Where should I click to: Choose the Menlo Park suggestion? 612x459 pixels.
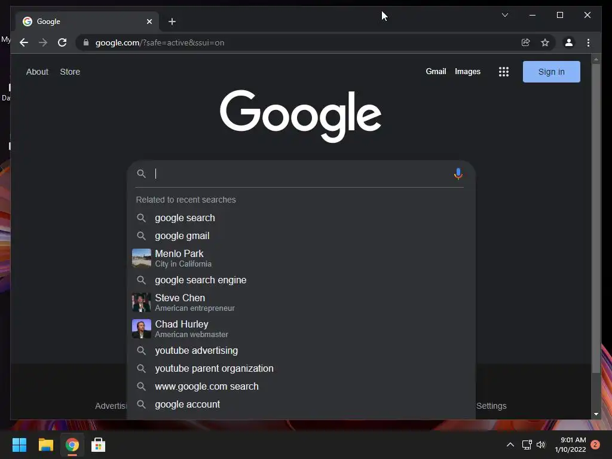tap(301, 258)
